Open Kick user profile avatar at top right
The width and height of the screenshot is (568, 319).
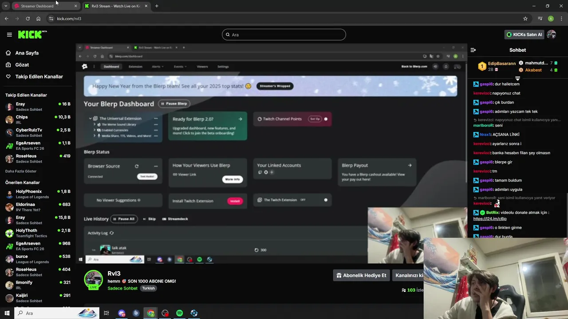click(x=552, y=35)
